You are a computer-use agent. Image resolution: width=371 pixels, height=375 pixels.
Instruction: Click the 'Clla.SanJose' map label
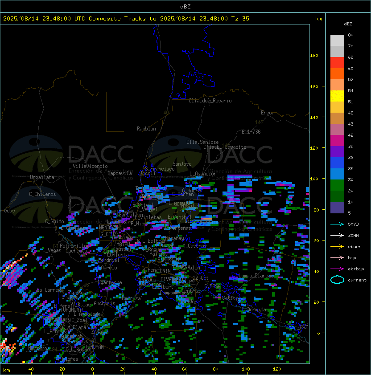click(x=202, y=142)
